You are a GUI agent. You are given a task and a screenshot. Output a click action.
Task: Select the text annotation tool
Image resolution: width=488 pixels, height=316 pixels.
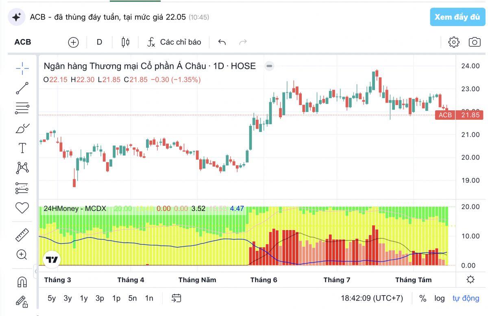(x=22, y=148)
